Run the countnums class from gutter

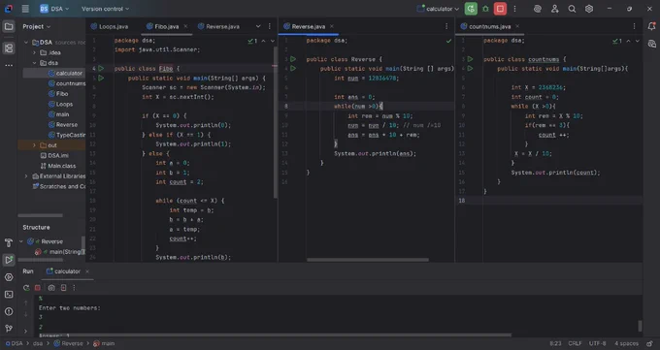click(x=470, y=59)
